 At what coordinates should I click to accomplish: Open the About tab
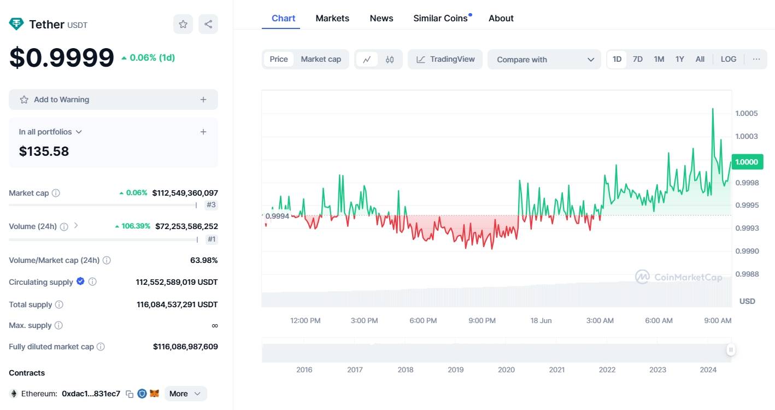(501, 18)
